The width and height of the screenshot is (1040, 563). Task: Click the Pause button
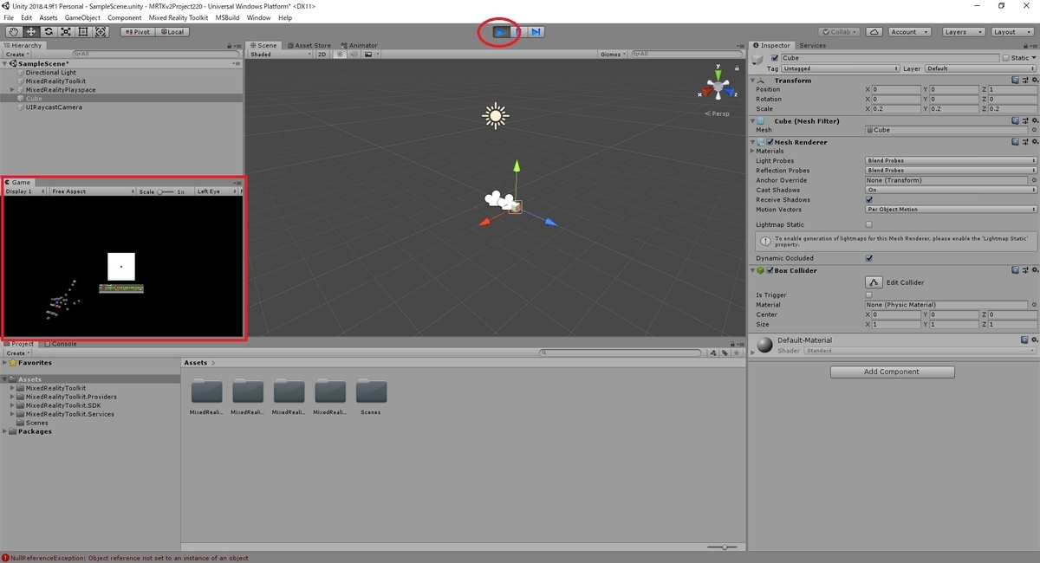[x=518, y=32]
